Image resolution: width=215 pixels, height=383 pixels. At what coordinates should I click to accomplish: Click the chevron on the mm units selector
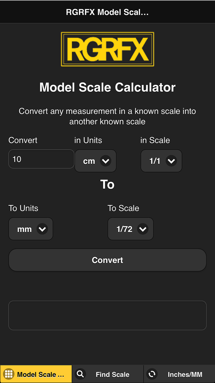click(x=42, y=229)
